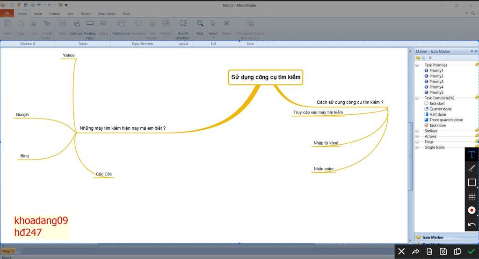Add a Boundary around topics

pos(138,28)
